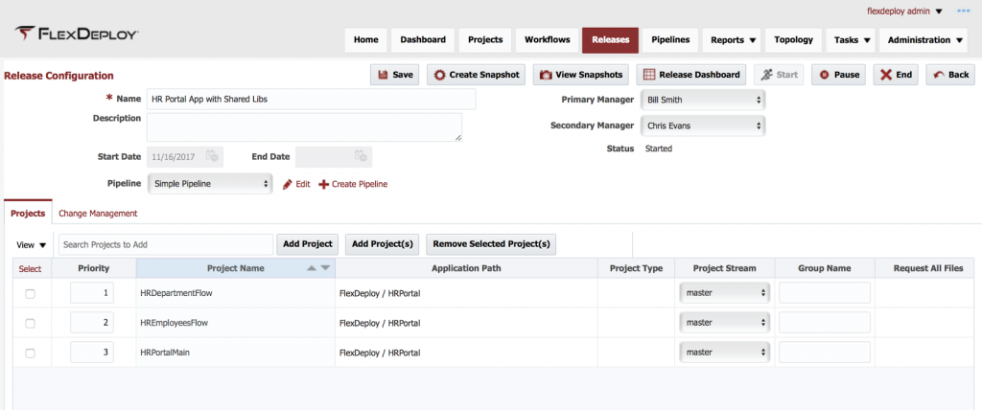Select the HRDepartmentFlow row checkbox
Image resolution: width=982 pixels, height=410 pixels.
pyautogui.click(x=30, y=294)
